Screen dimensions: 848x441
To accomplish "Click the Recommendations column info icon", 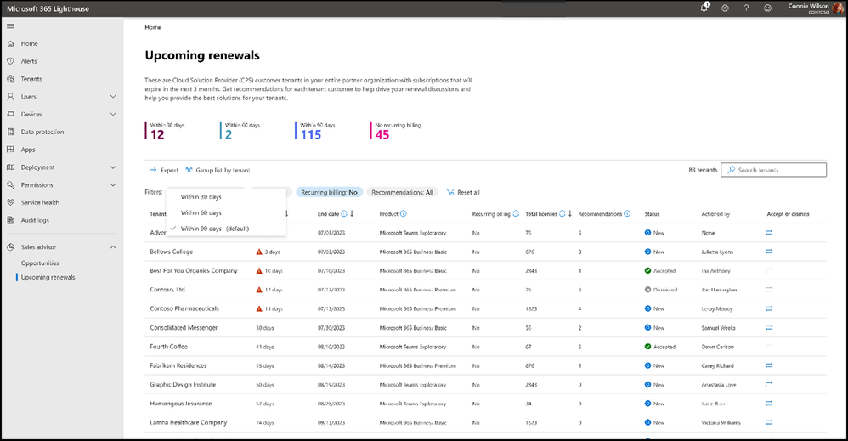I will tap(627, 214).
